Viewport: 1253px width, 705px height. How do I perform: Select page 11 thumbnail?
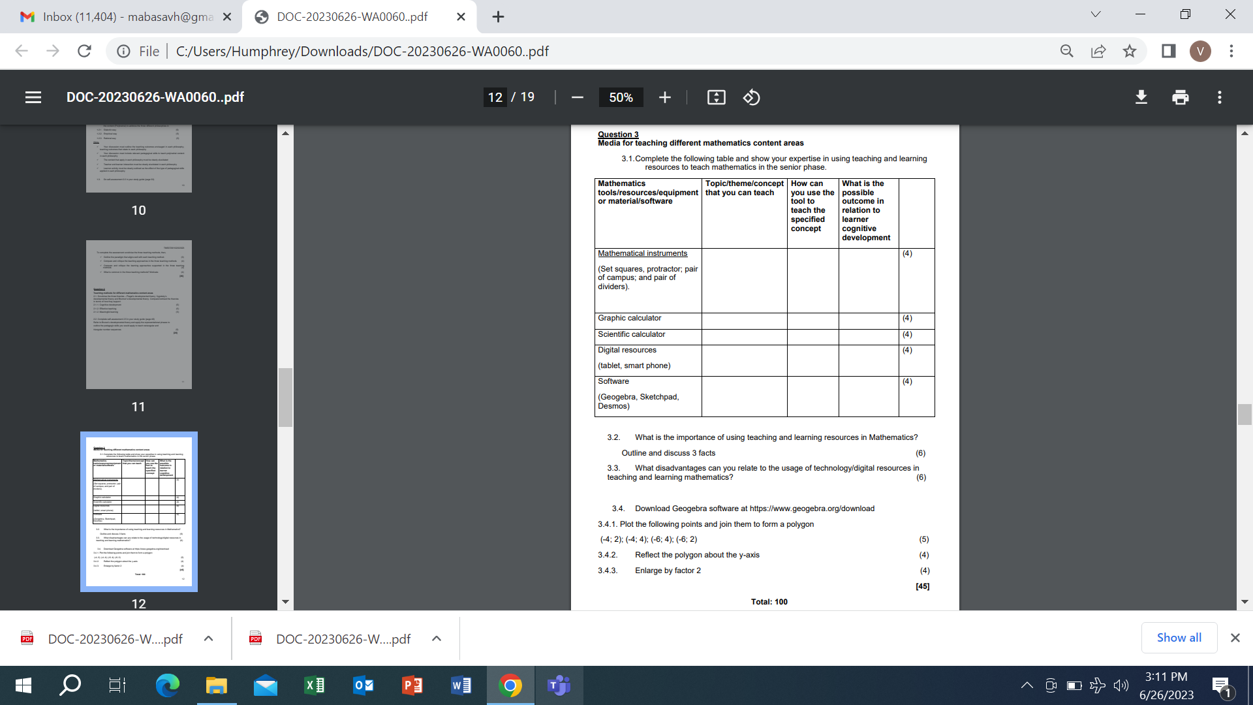click(x=139, y=315)
